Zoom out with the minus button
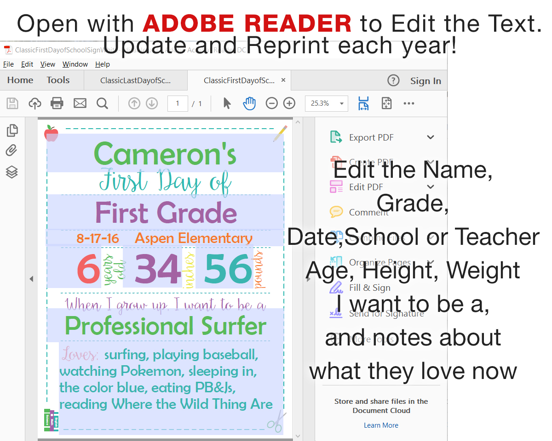Viewport: 552px width, 441px height. pyautogui.click(x=272, y=103)
